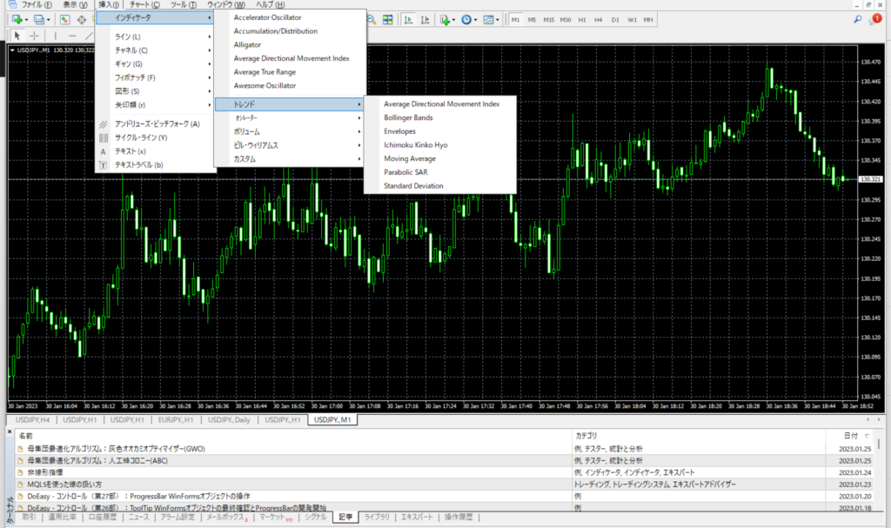Open the 表示 (V) menu
Image resolution: width=891 pixels, height=528 pixels.
click(75, 4)
